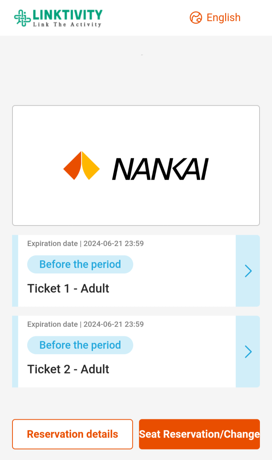Expand Ticket 1 with its chevron arrow

(248, 271)
